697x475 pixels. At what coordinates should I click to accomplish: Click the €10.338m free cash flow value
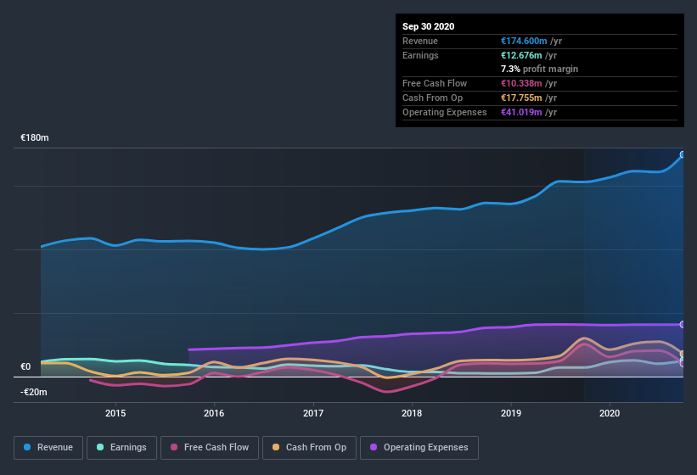521,83
